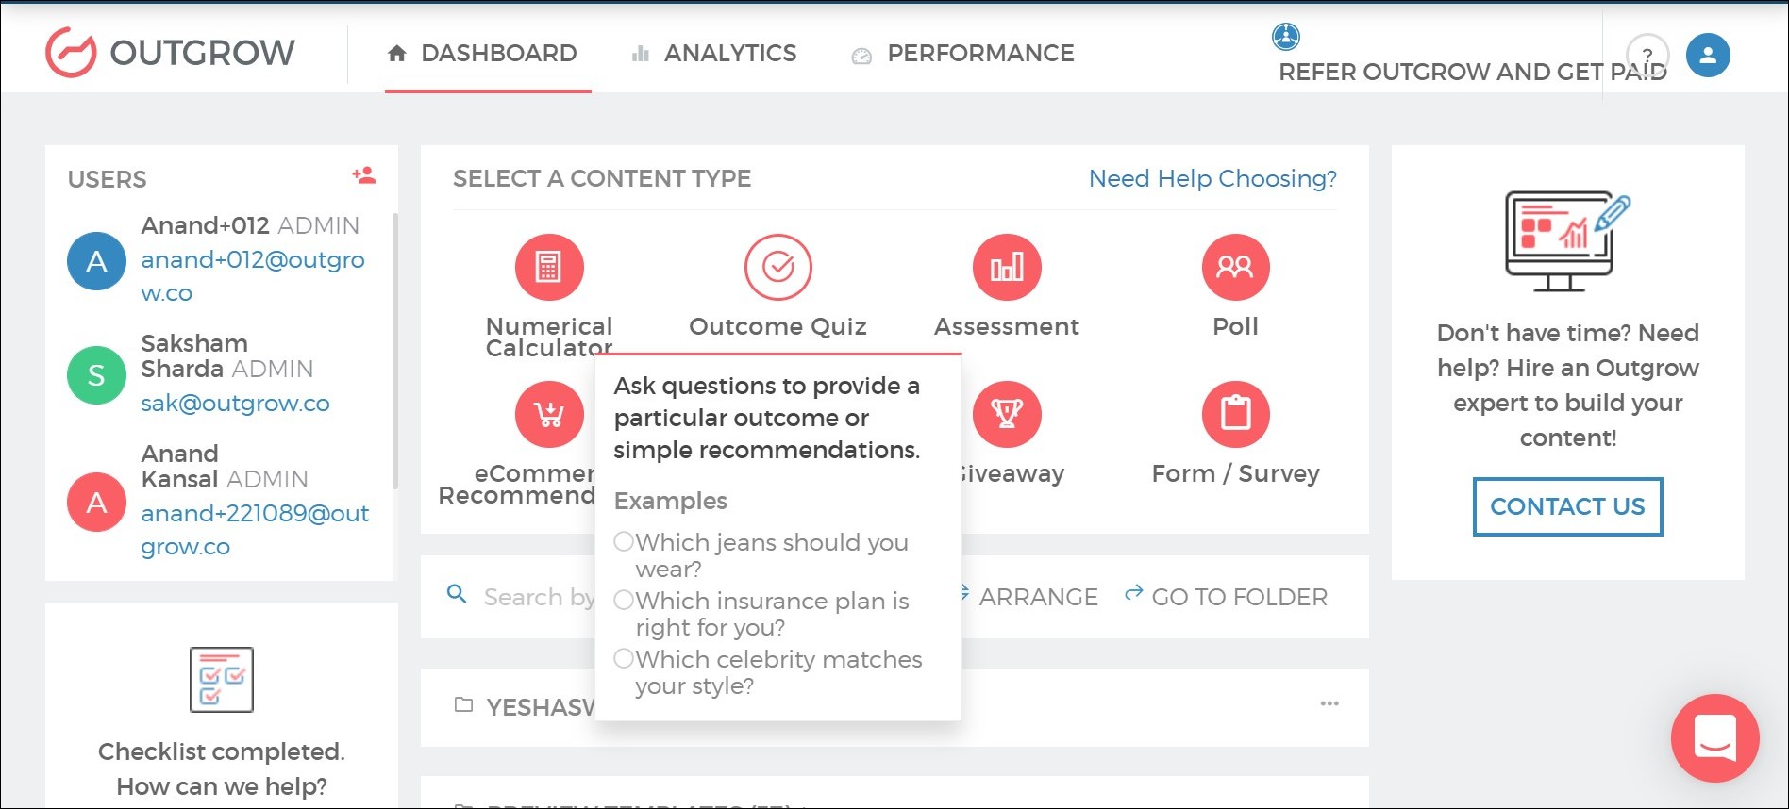
Task: Select the Form / Survey clipboard icon
Action: 1235,414
